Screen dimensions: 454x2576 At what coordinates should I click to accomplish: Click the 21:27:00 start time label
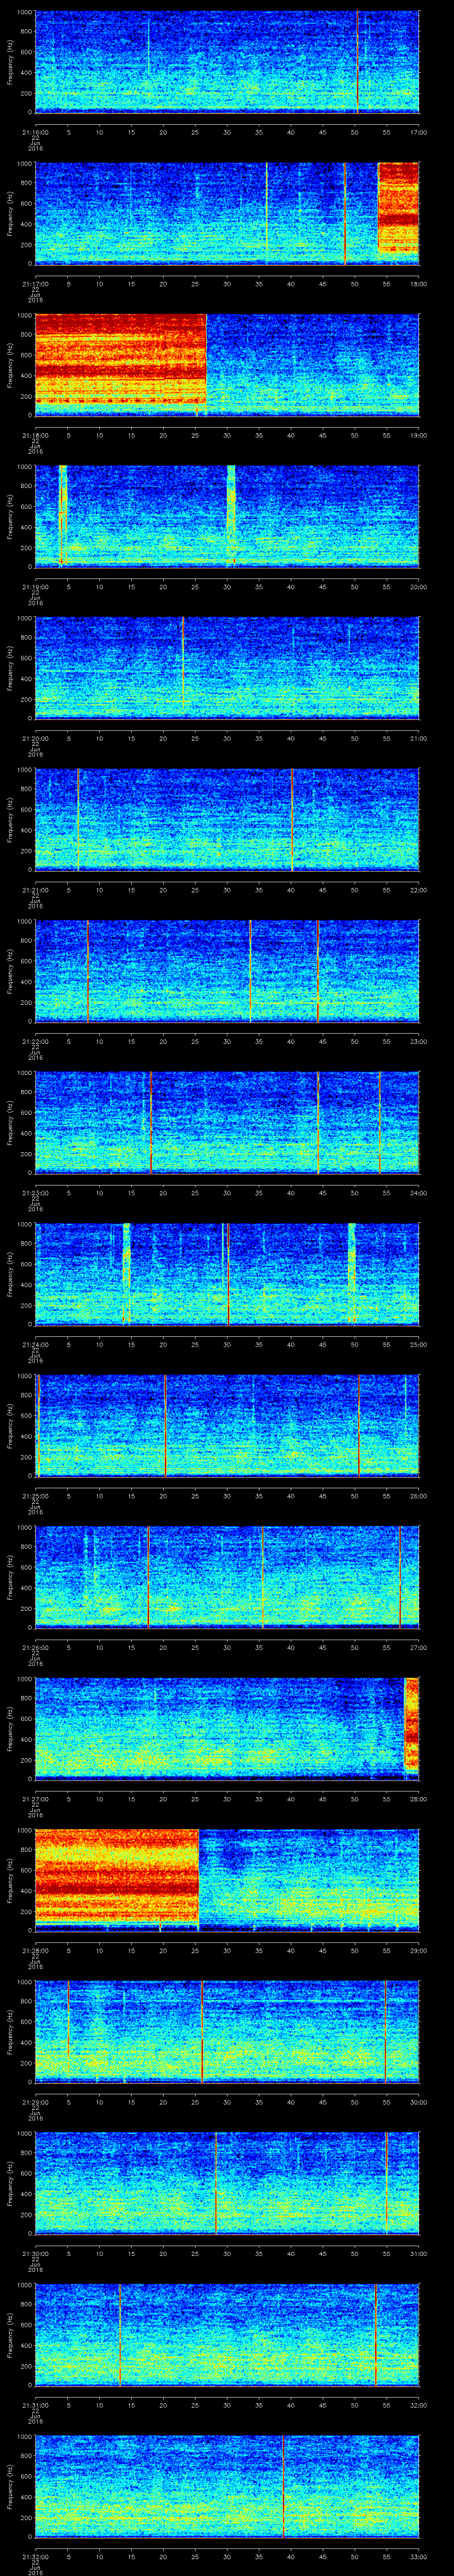[35, 1799]
